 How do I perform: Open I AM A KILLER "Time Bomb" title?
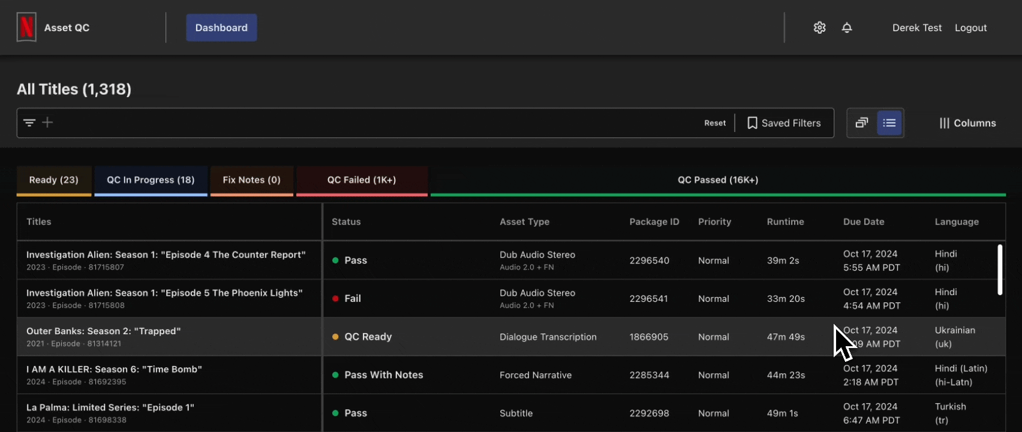(114, 370)
